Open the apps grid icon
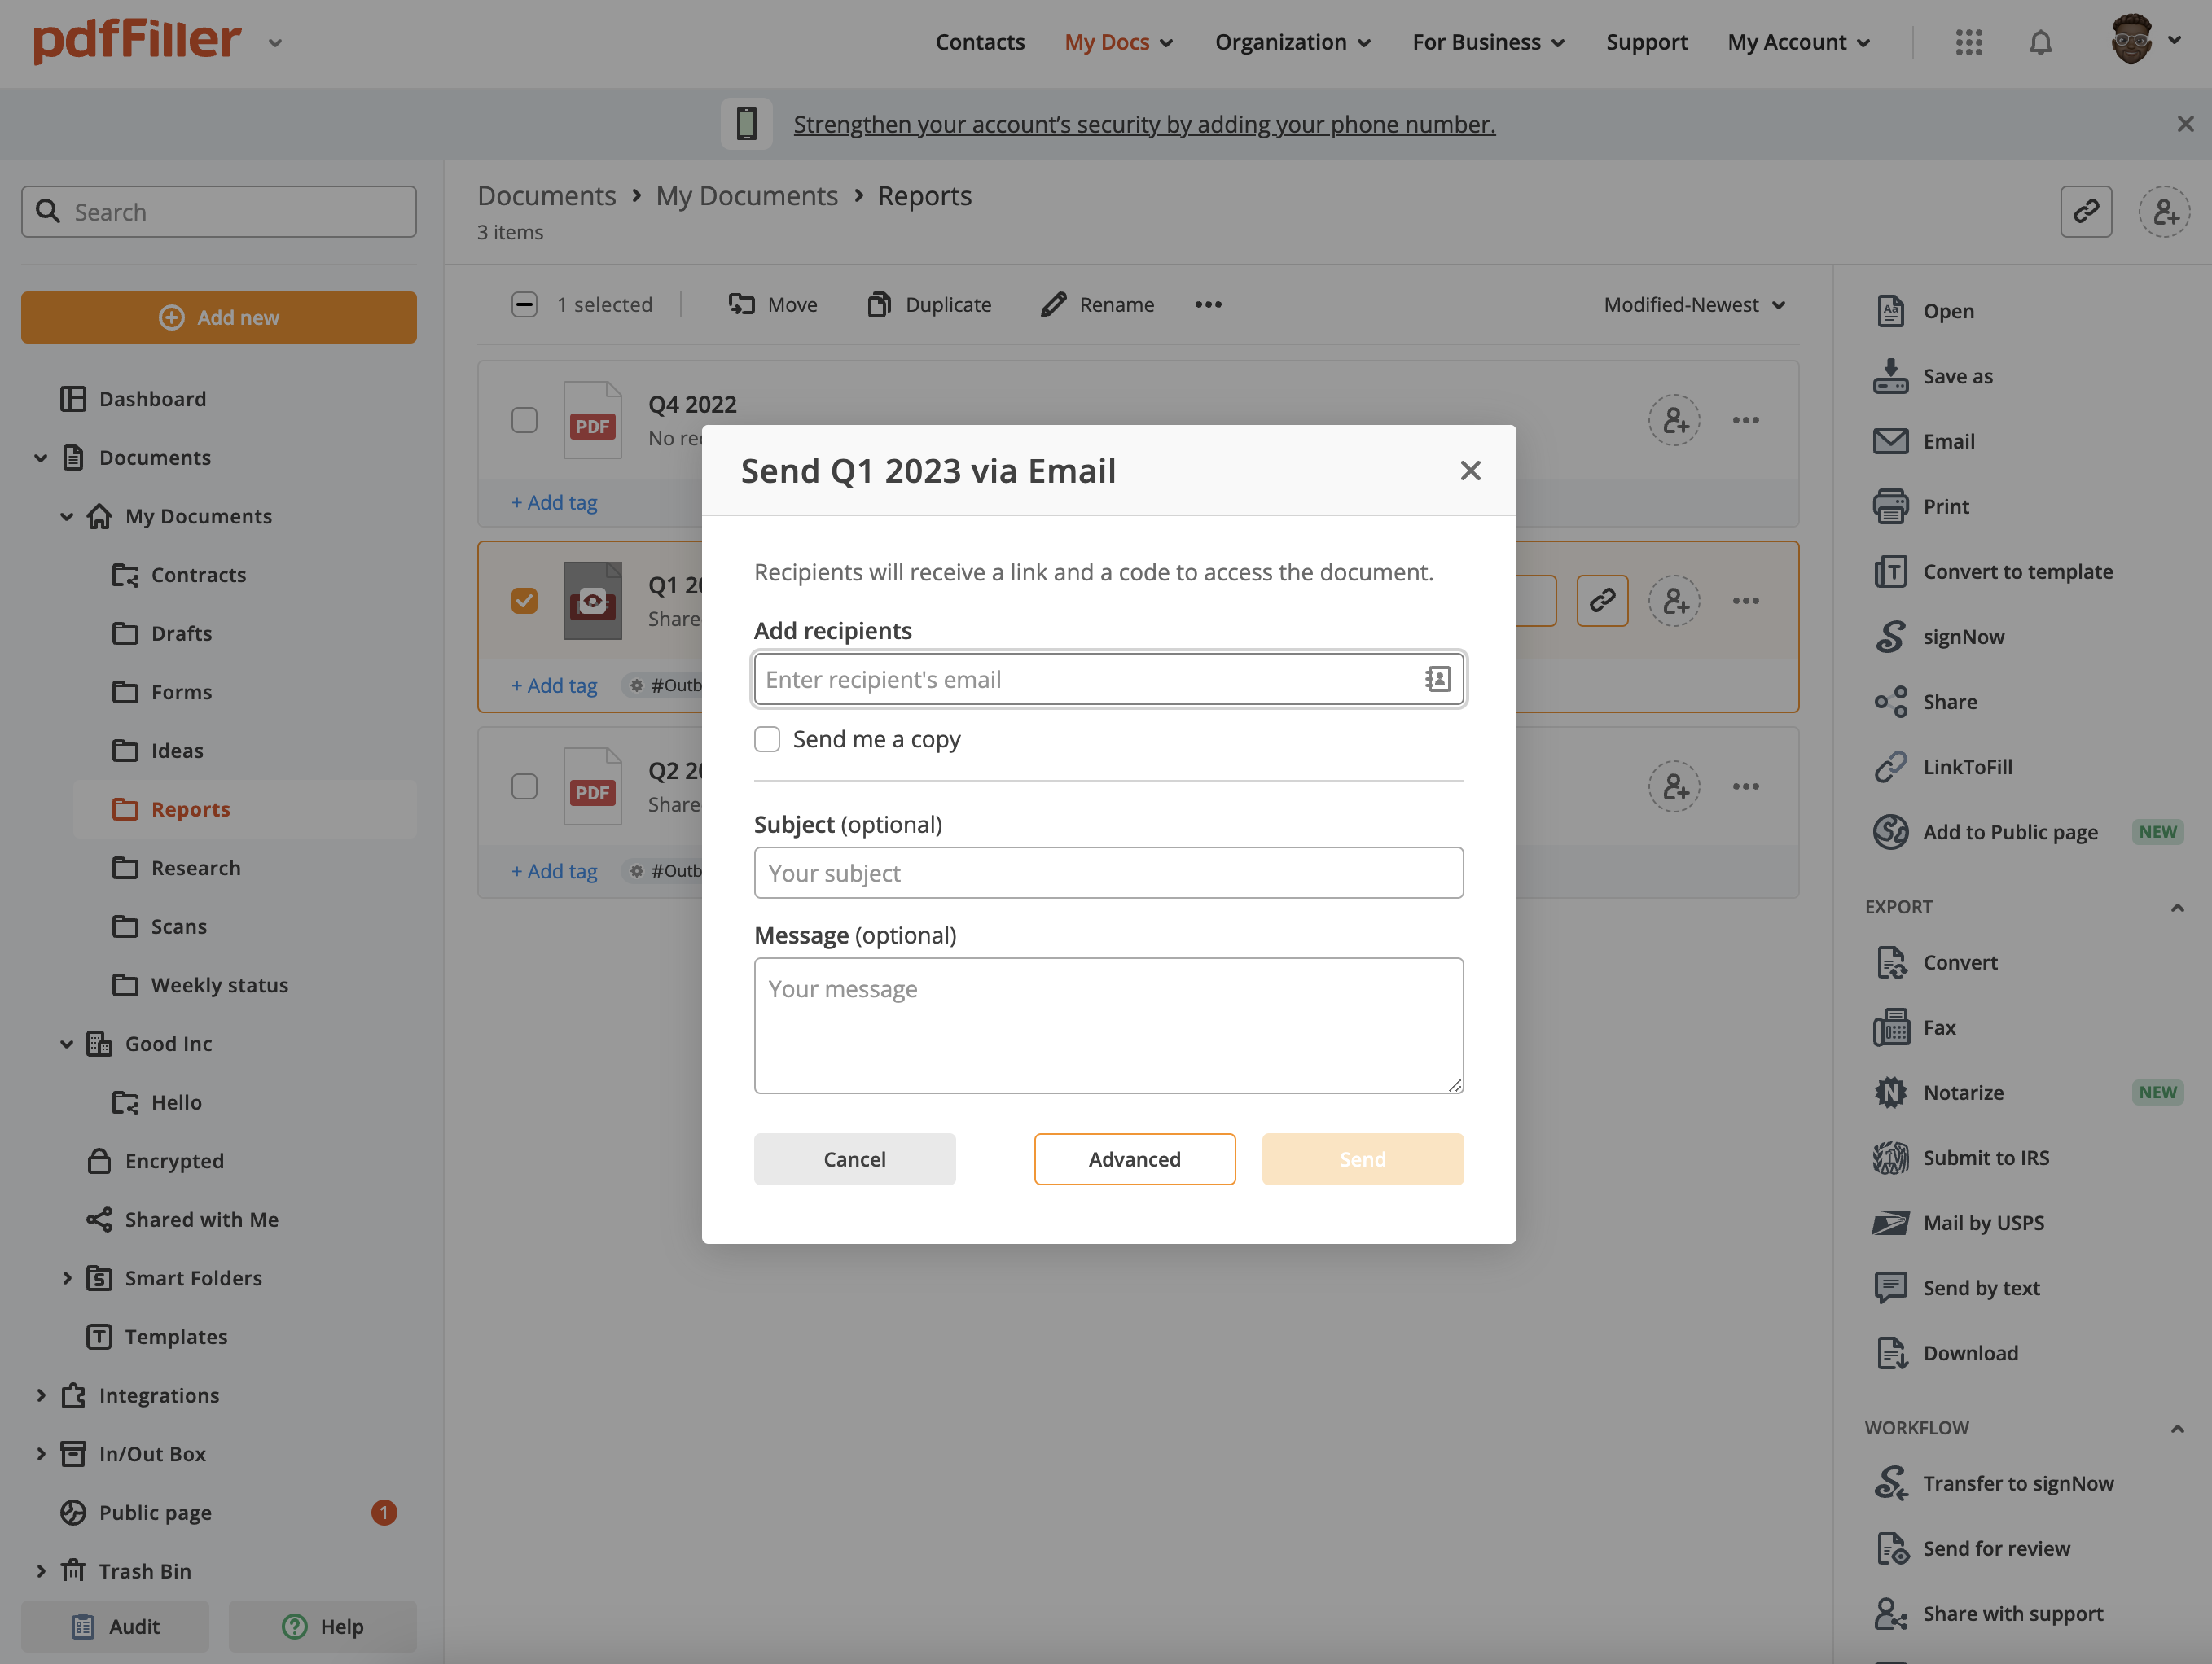Viewport: 2212px width, 1664px height. [x=1968, y=42]
